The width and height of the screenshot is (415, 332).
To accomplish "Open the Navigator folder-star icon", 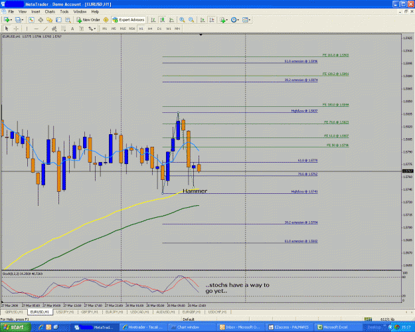I will (x=50, y=20).
